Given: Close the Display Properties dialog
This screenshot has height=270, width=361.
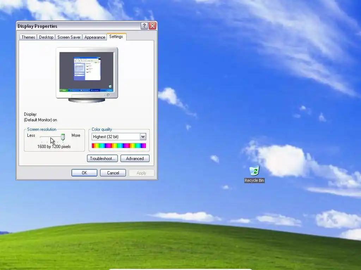Looking at the screenshot, I should [x=152, y=26].
